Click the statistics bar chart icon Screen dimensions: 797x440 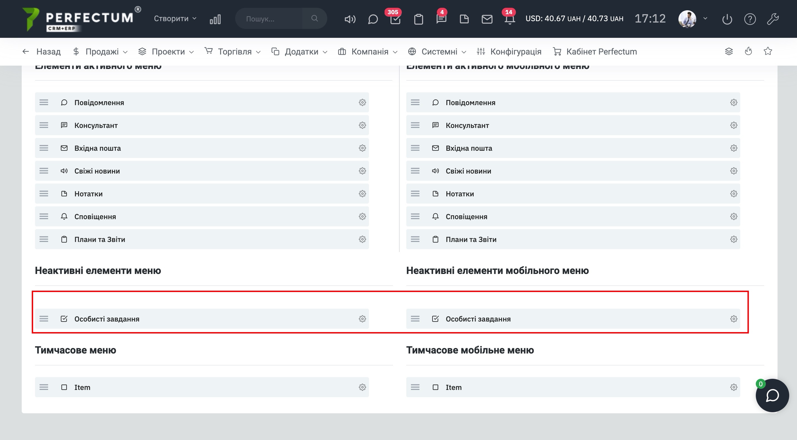(215, 19)
